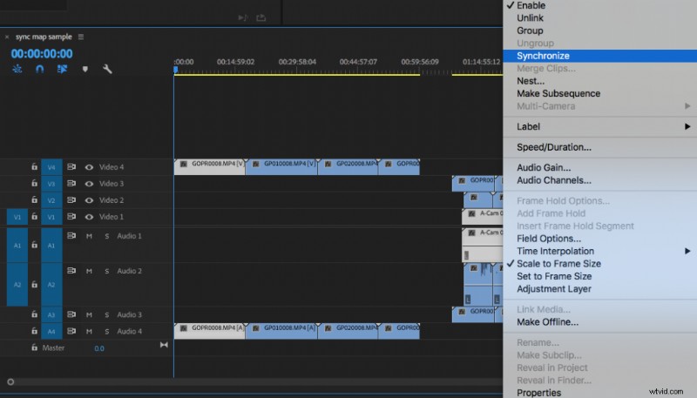Image resolution: width=697 pixels, height=398 pixels.
Task: Solo Audio 1 track
Action: pos(106,236)
